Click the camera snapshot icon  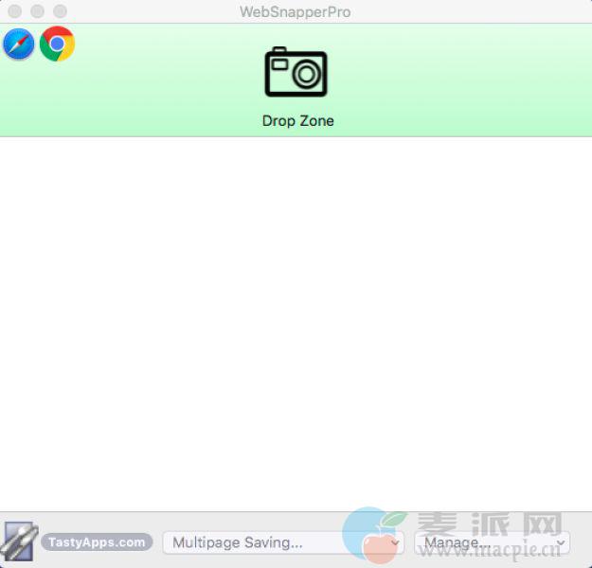click(x=296, y=72)
